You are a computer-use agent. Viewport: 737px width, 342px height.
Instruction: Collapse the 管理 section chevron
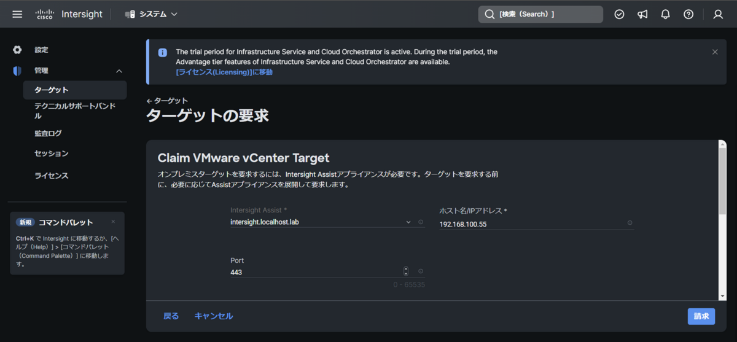(119, 71)
